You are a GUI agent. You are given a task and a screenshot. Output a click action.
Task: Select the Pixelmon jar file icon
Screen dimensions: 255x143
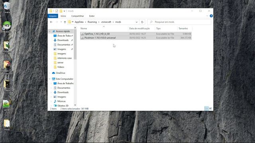(x=82, y=38)
